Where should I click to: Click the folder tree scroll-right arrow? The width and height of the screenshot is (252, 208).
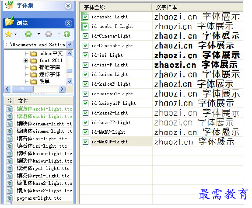tap(62, 89)
